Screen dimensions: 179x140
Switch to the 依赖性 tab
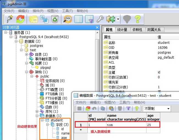click(137, 30)
